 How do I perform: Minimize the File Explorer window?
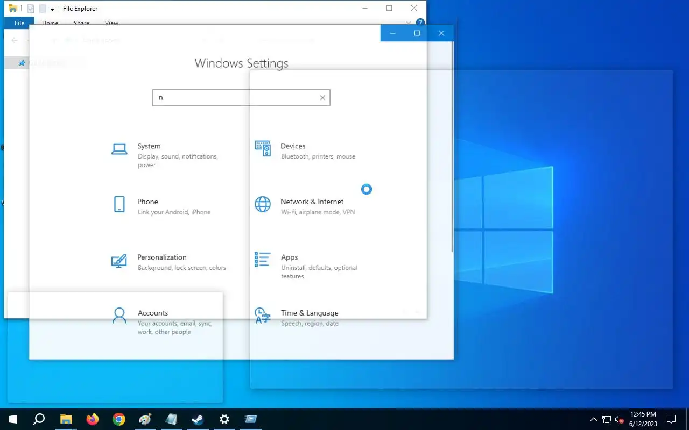coord(365,8)
